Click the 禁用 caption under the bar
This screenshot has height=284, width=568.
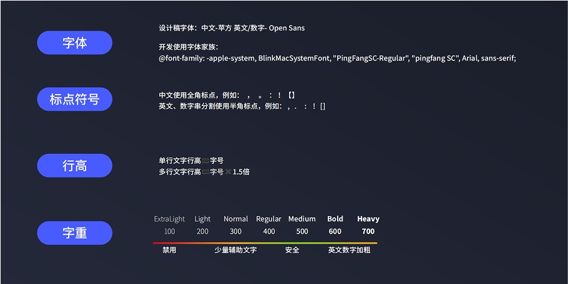click(169, 250)
